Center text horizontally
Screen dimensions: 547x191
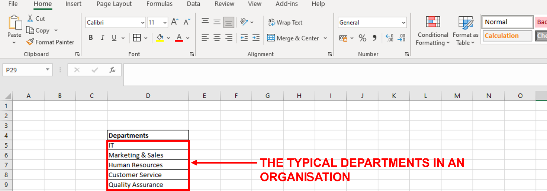tap(217, 38)
